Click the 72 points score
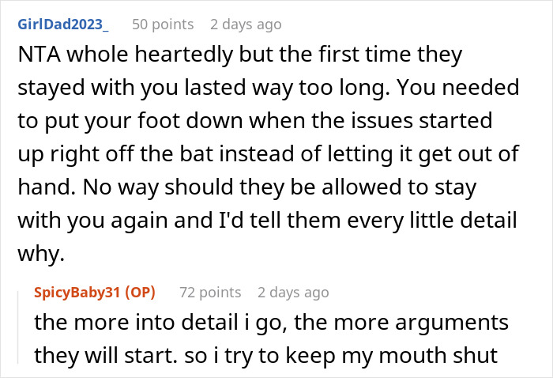 [x=210, y=293]
